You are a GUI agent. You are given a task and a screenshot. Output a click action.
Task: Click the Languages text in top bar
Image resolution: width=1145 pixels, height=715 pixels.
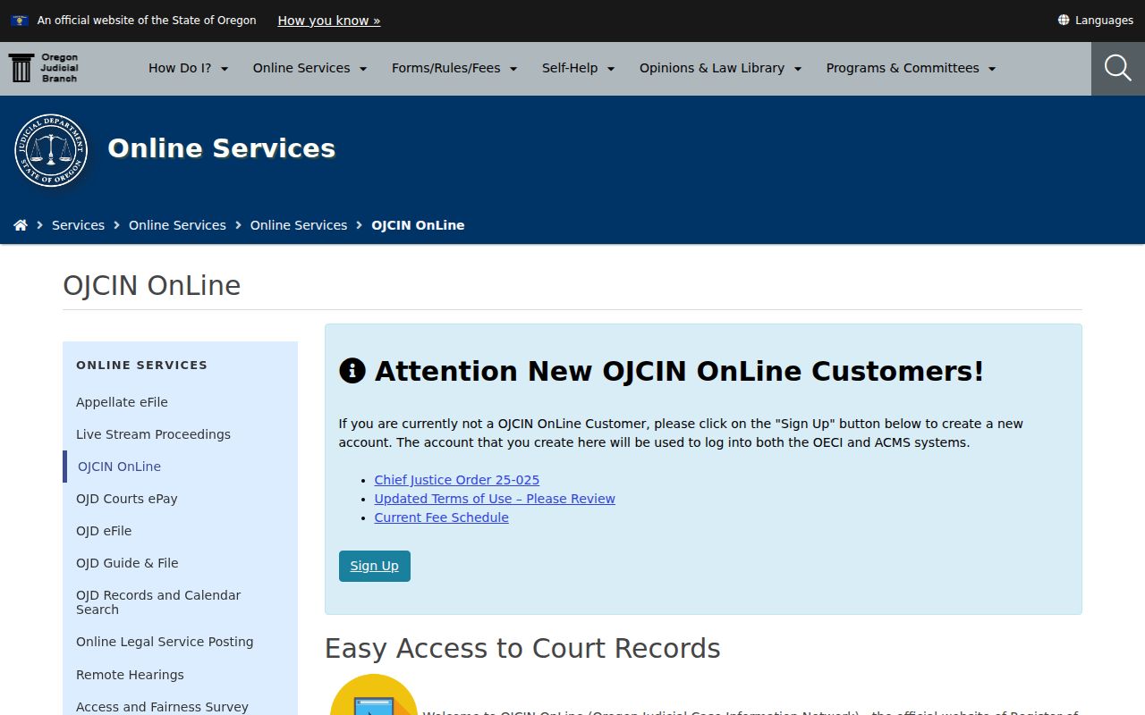click(x=1104, y=20)
